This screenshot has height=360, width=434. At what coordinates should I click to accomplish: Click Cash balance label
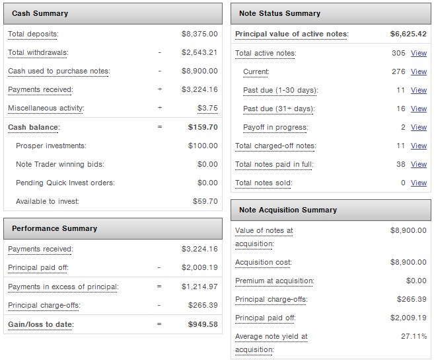click(x=34, y=127)
